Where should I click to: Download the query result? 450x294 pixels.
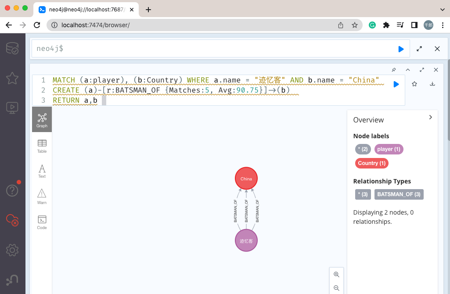click(432, 84)
